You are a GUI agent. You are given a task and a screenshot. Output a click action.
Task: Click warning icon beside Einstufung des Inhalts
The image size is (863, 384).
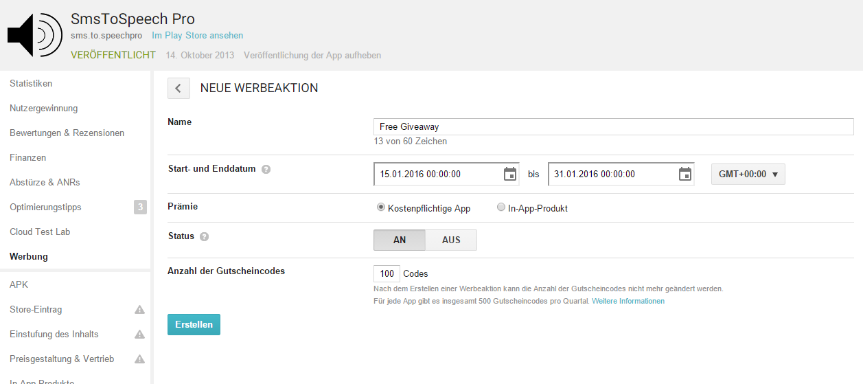point(139,335)
